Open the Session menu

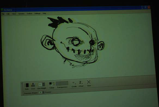pyautogui.click(x=21, y=14)
